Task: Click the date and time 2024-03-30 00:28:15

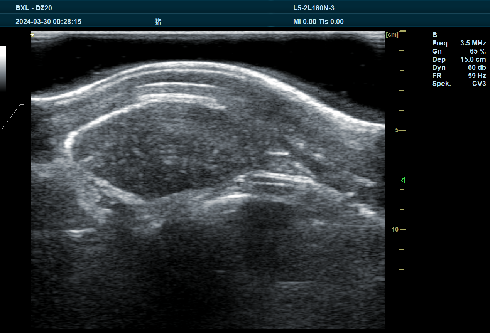Action: click(x=48, y=22)
